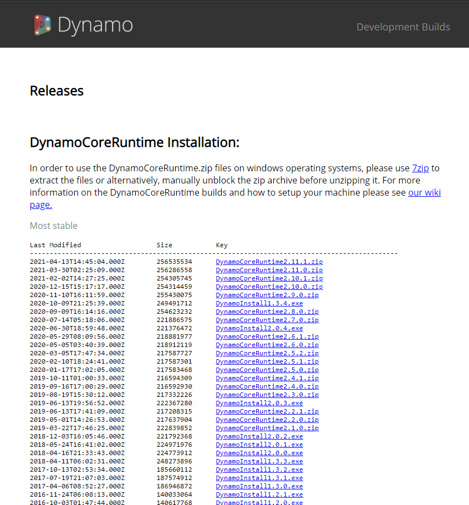
Task: Select file size value 256535534
Action: click(174, 262)
